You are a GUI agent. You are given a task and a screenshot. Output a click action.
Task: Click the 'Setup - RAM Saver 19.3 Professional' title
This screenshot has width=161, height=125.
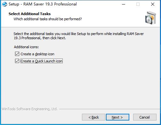click(43, 4)
